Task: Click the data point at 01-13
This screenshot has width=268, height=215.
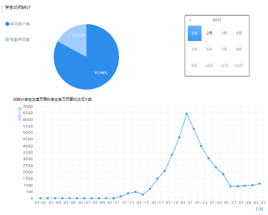Action: (x=128, y=193)
